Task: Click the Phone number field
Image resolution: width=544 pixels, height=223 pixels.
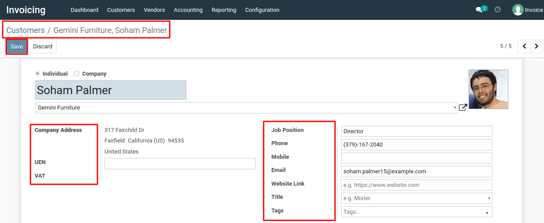Action: point(417,145)
